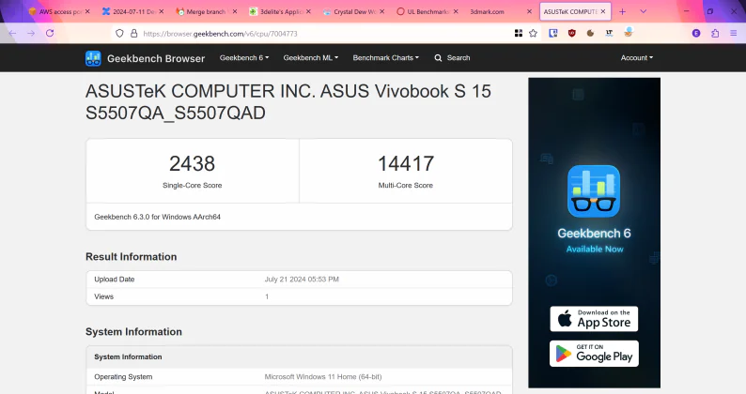Open the uBlock Origin red shield extension
This screenshot has height=394, width=746.
[x=572, y=33]
